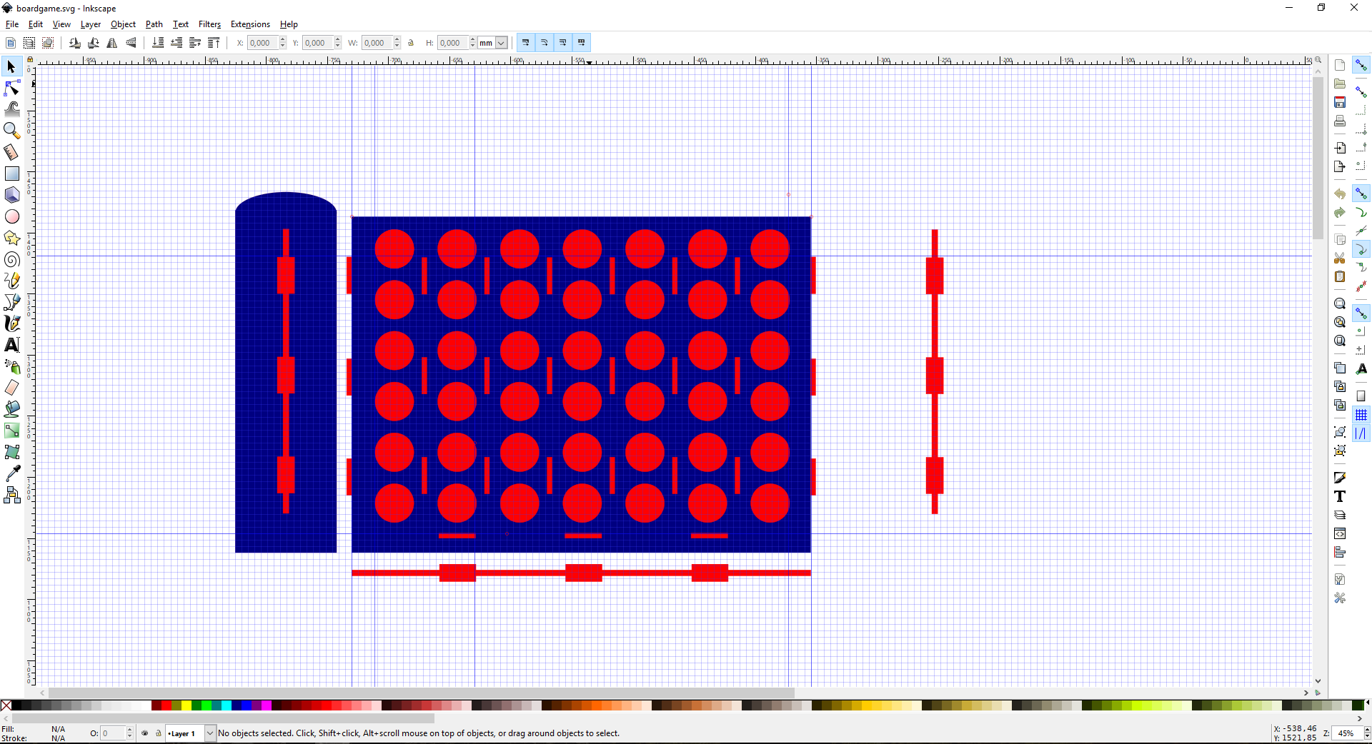The width and height of the screenshot is (1372, 744).
Task: Click the horizontal canvas scrollbar
Action: click(422, 693)
